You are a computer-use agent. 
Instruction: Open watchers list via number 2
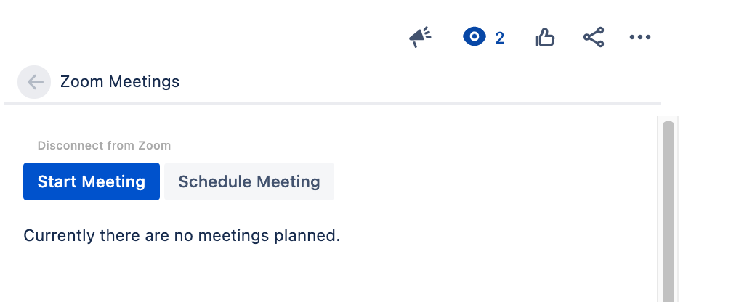[499, 38]
